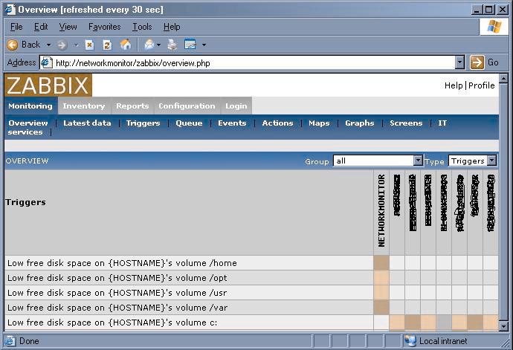Viewport: 513px width, 350px height.
Task: Expand the Mail dropdown arrow
Action: point(158,45)
